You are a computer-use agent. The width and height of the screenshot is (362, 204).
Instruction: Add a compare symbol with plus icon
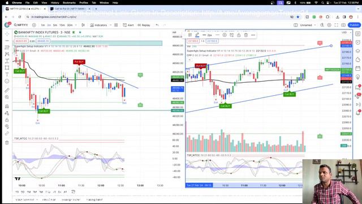click(x=34, y=25)
